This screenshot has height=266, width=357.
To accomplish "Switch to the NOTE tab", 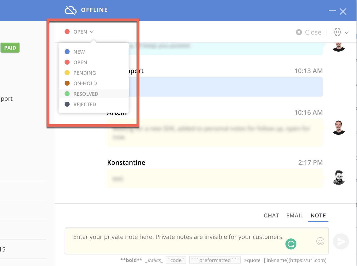I will tap(318, 216).
